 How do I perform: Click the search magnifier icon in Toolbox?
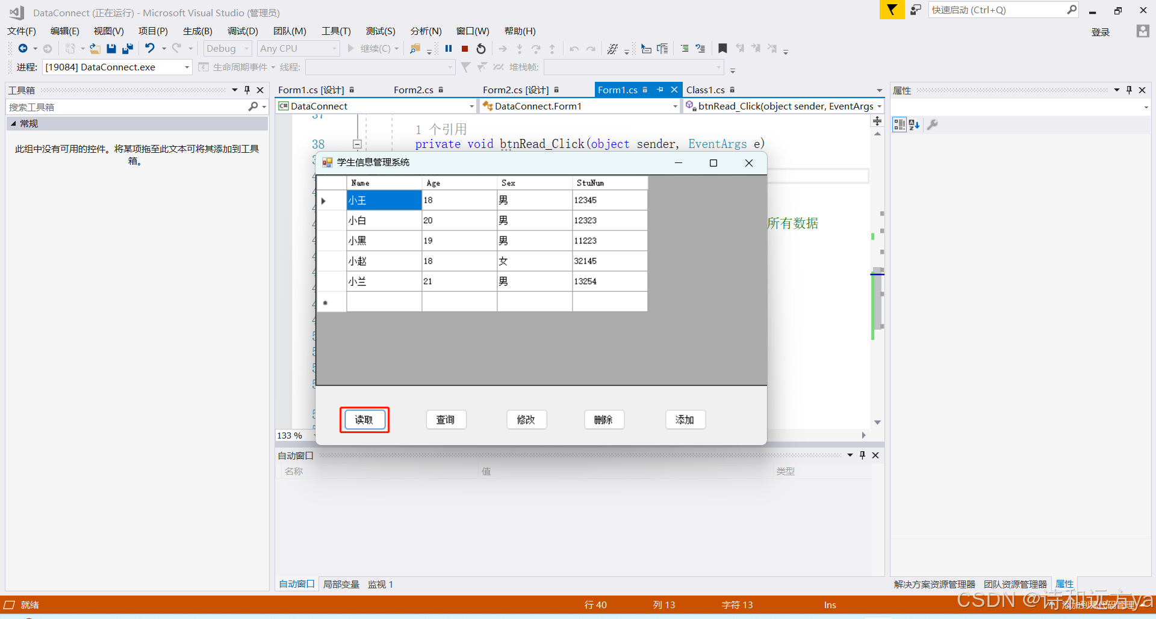tap(253, 106)
